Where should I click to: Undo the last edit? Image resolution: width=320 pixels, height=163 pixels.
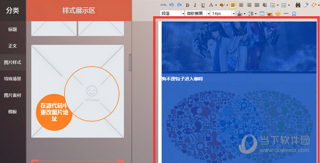172,5
